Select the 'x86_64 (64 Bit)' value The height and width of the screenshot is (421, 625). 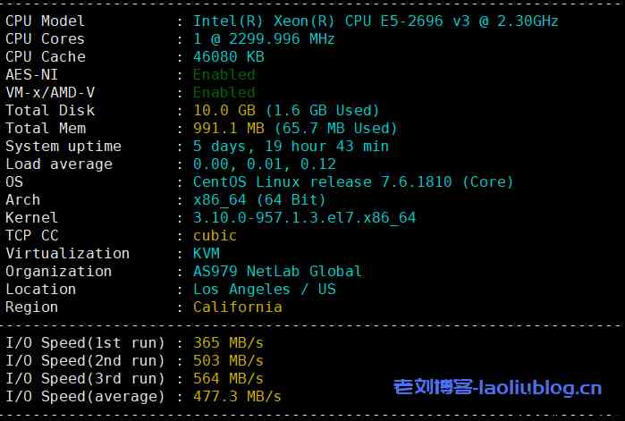(x=259, y=200)
